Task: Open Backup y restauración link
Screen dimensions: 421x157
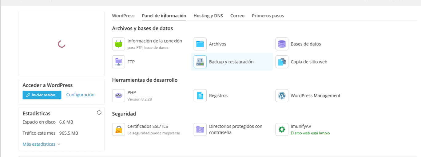Action: (231, 62)
